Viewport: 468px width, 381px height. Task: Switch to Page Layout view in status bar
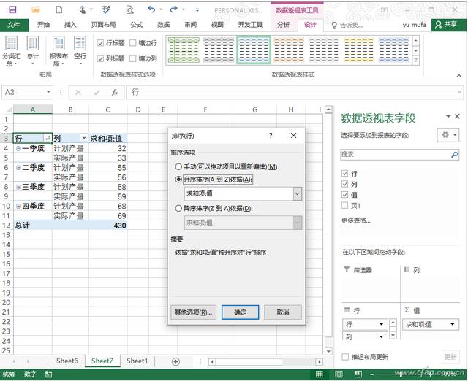tap(339, 374)
